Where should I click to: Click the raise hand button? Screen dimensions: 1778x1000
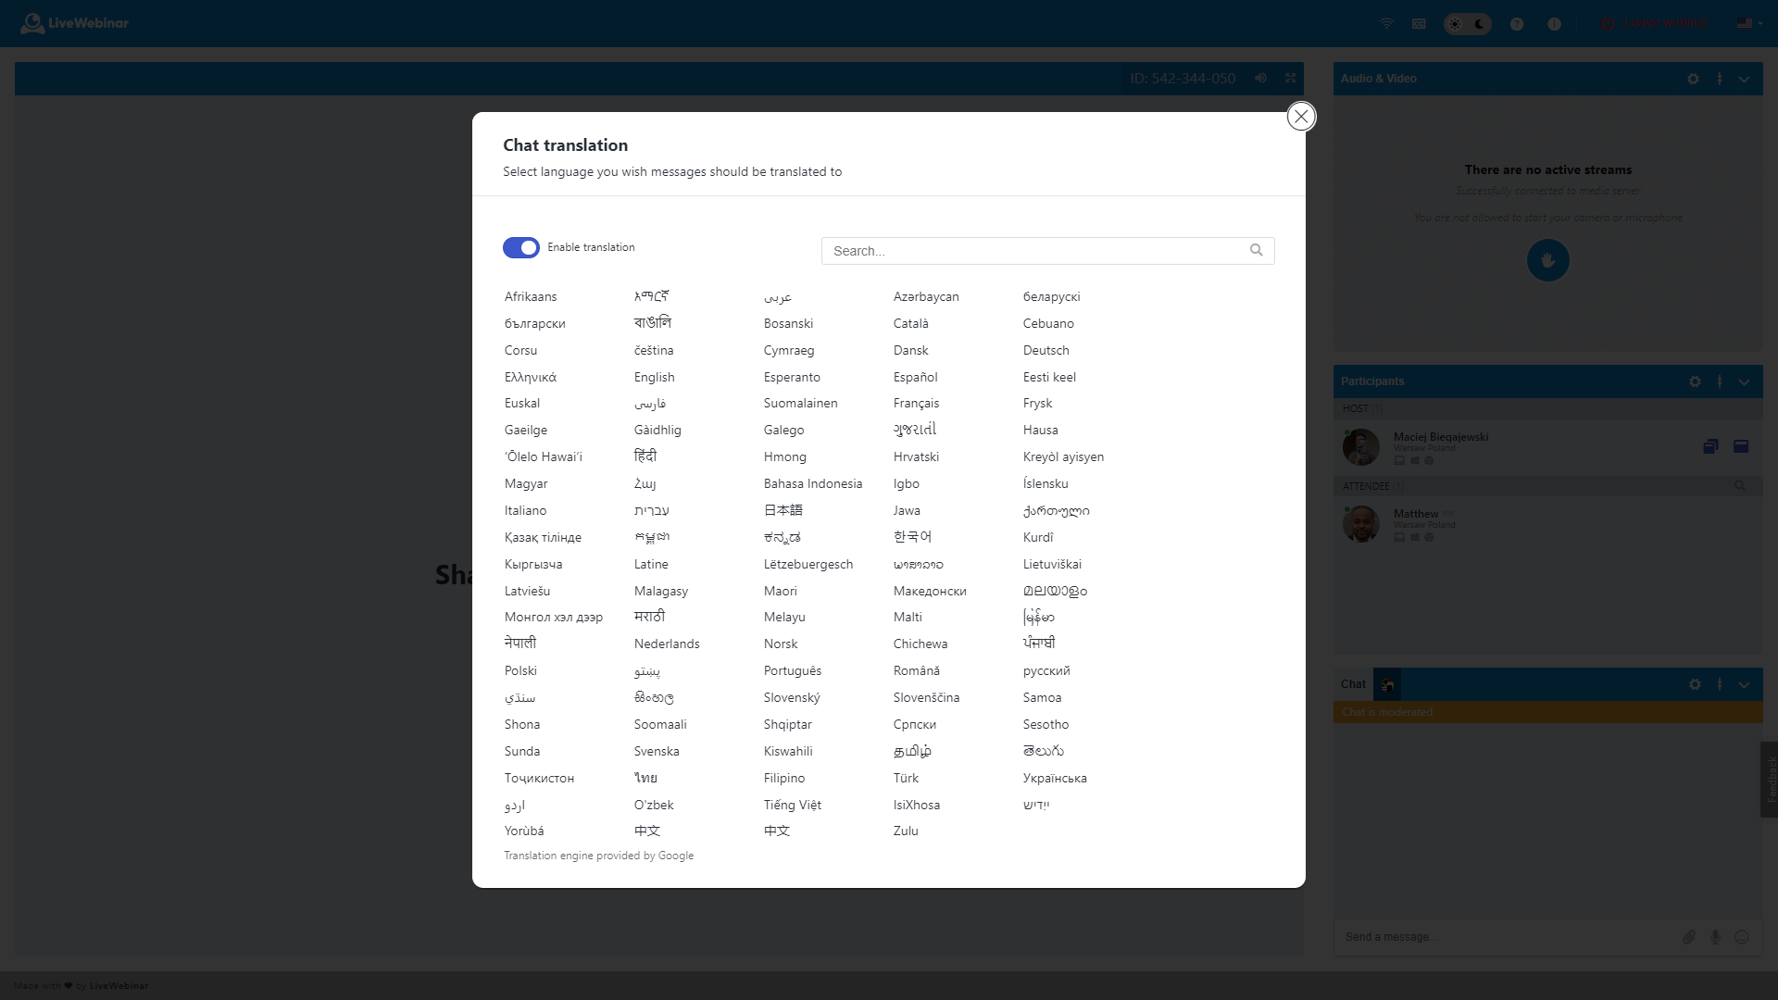(x=1547, y=260)
